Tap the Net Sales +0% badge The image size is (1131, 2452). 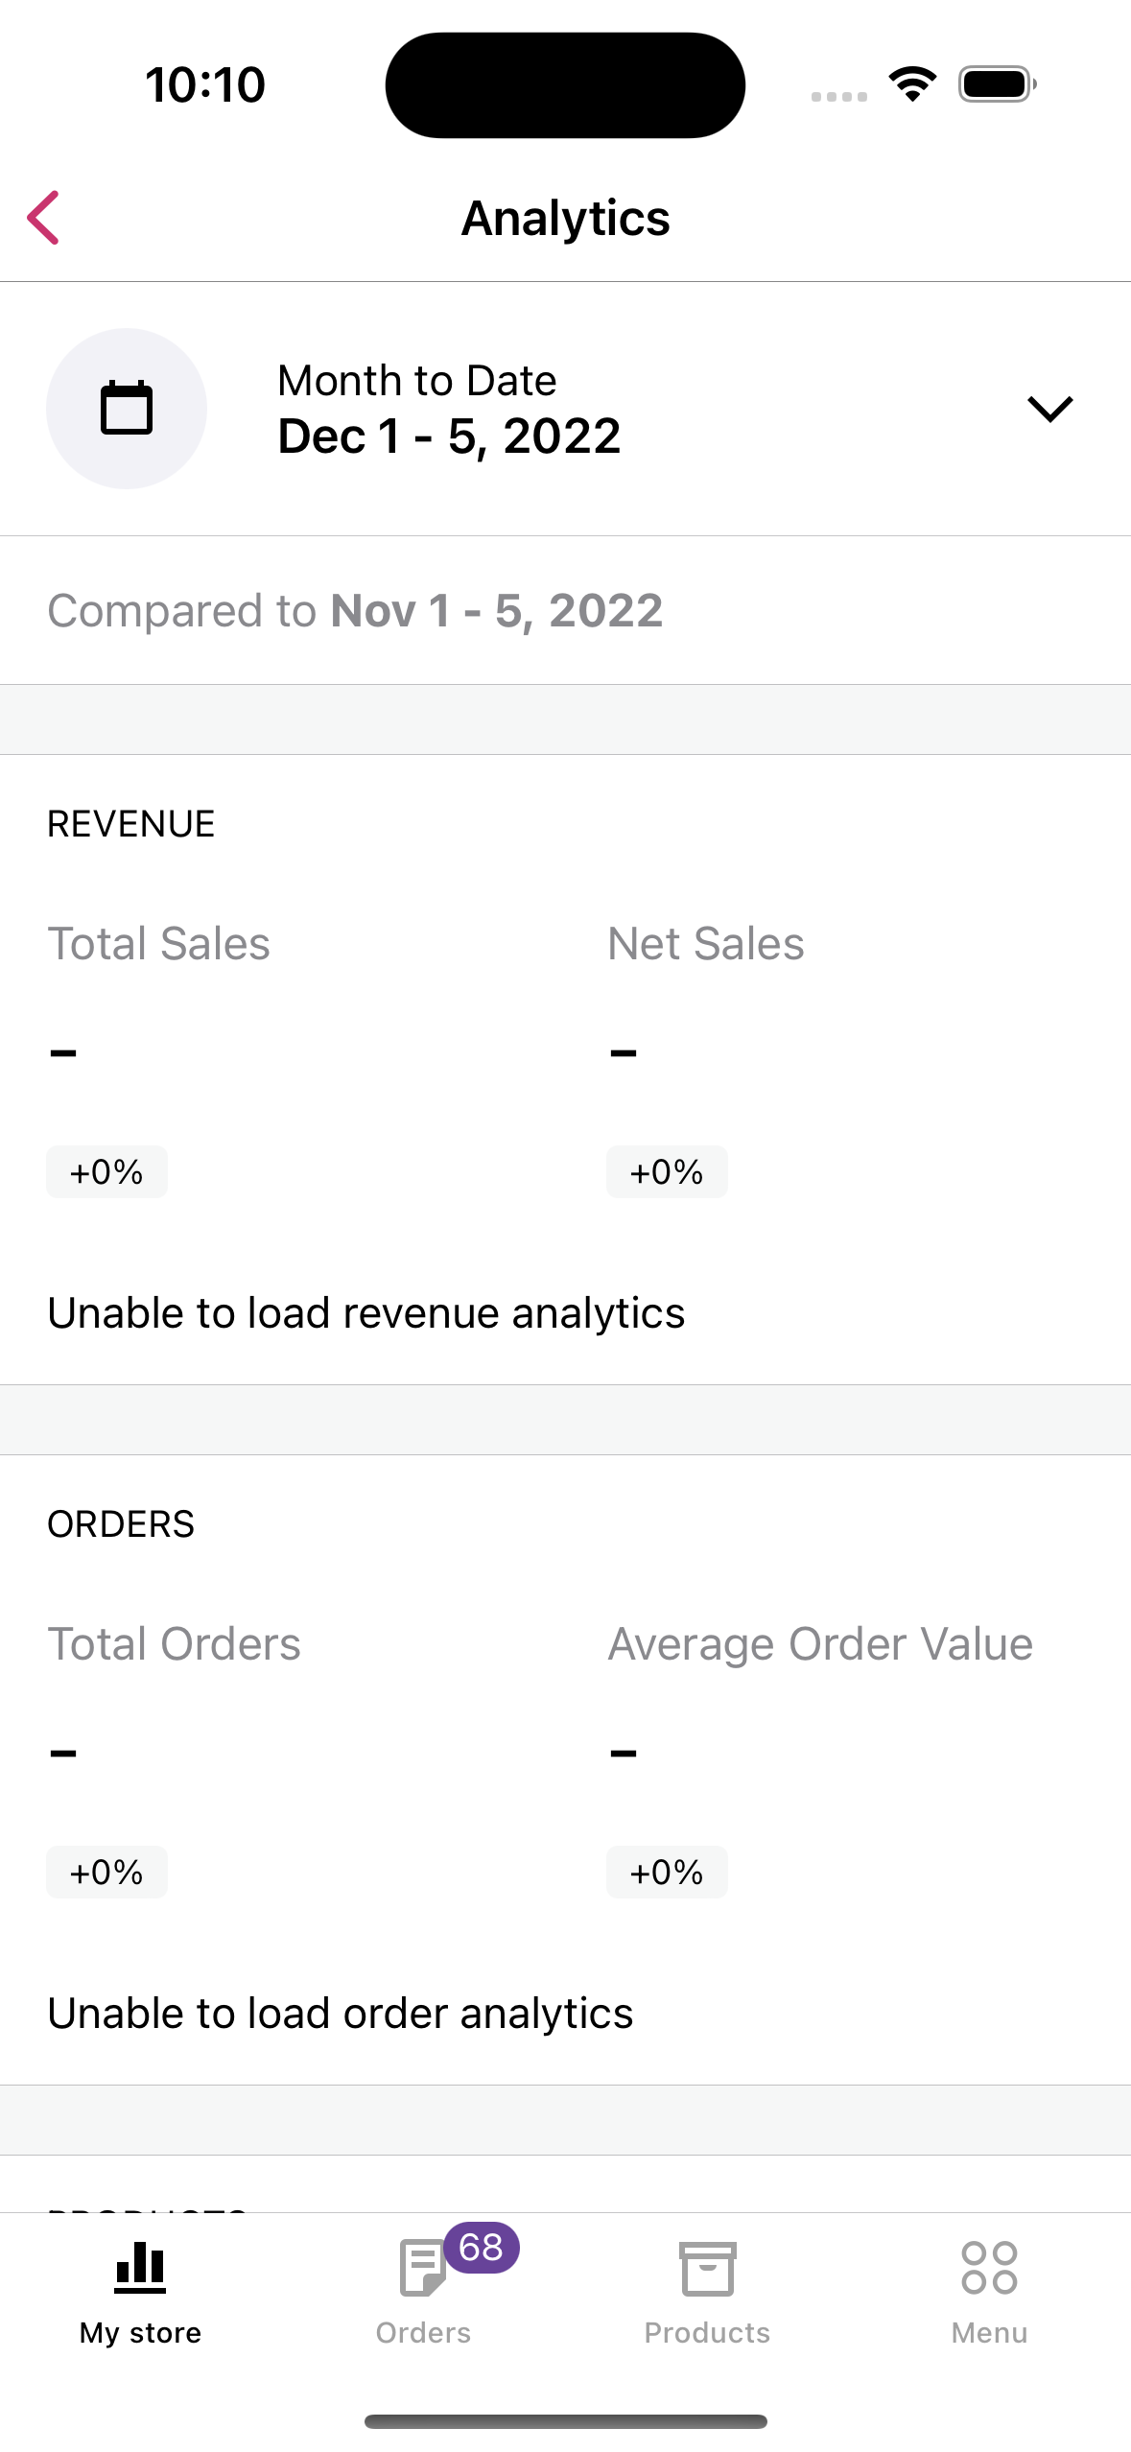coord(667,1172)
